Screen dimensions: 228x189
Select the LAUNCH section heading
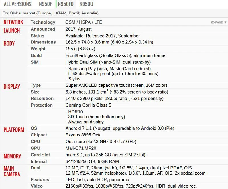12,31
